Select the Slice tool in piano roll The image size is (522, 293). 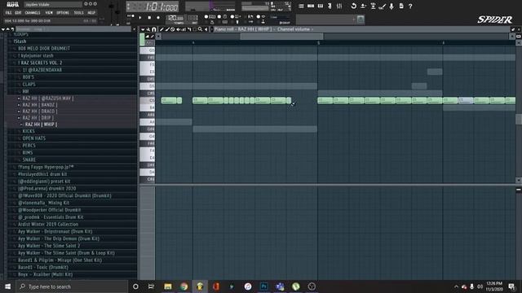(x=189, y=29)
